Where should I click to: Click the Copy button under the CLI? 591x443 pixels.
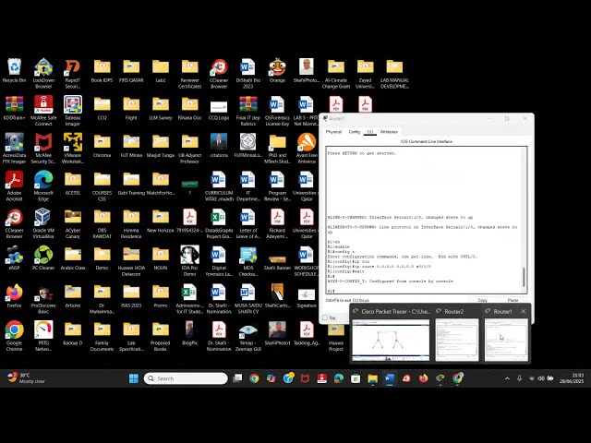[482, 300]
